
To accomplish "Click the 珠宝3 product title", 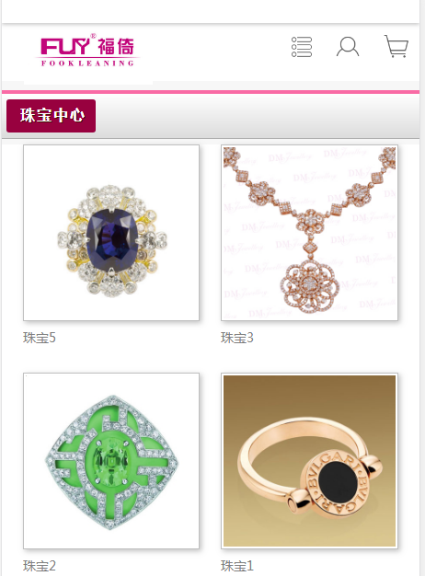I will [x=237, y=338].
